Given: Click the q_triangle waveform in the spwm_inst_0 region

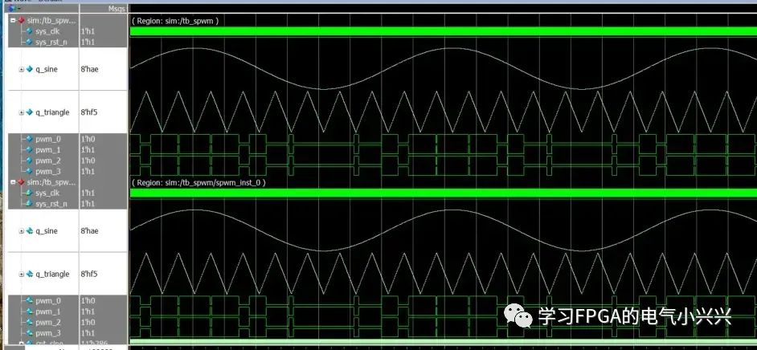Looking at the screenshot, I should point(444,274).
